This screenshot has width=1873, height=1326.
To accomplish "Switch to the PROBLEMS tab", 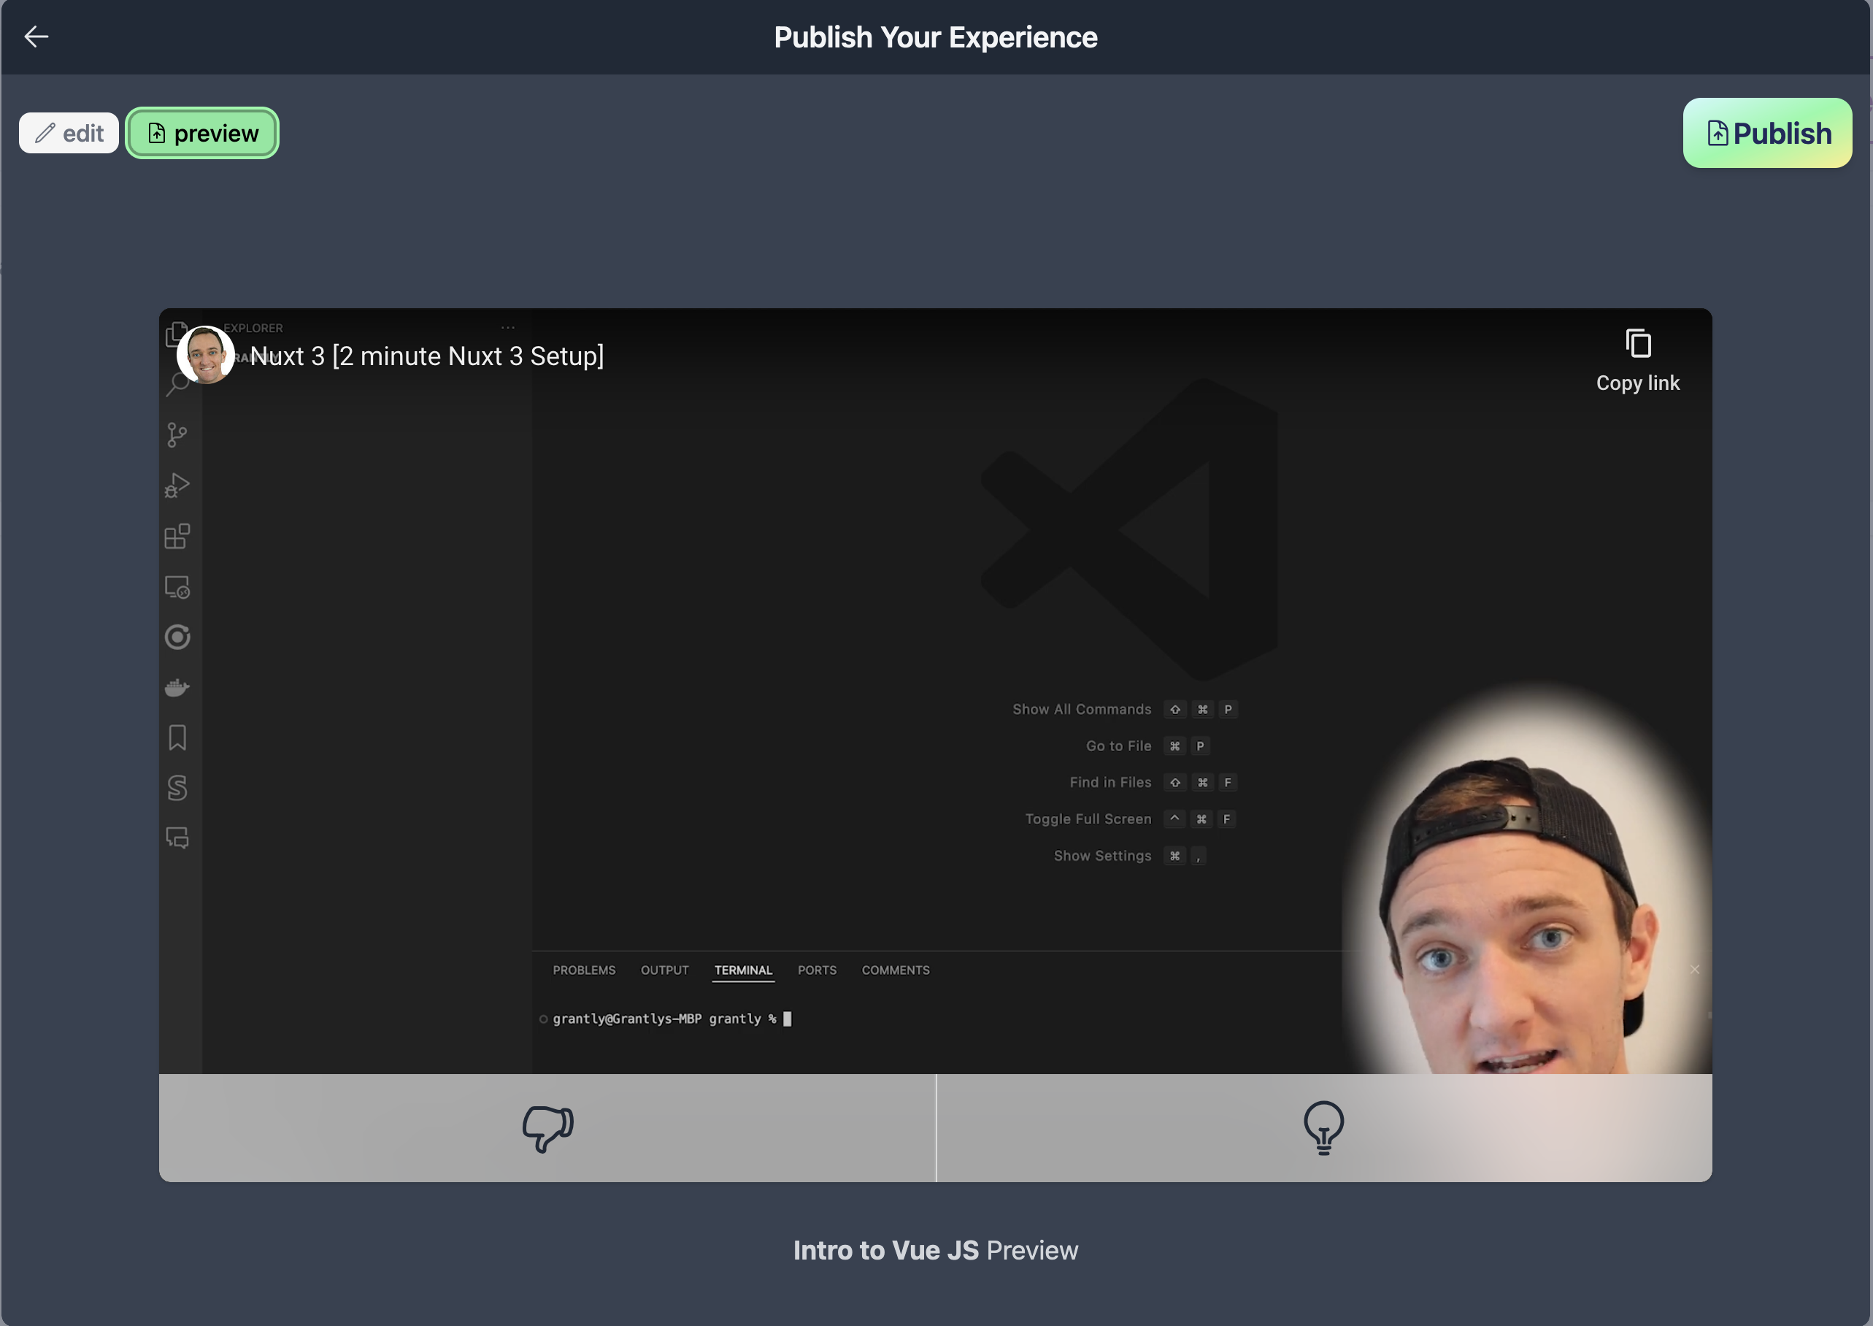I will tap(584, 970).
